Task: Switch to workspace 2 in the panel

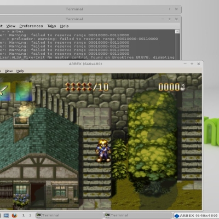Action: click(x=30, y=215)
